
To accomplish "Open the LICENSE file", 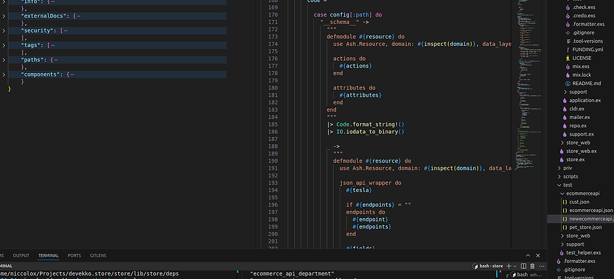I will tap(582, 58).
